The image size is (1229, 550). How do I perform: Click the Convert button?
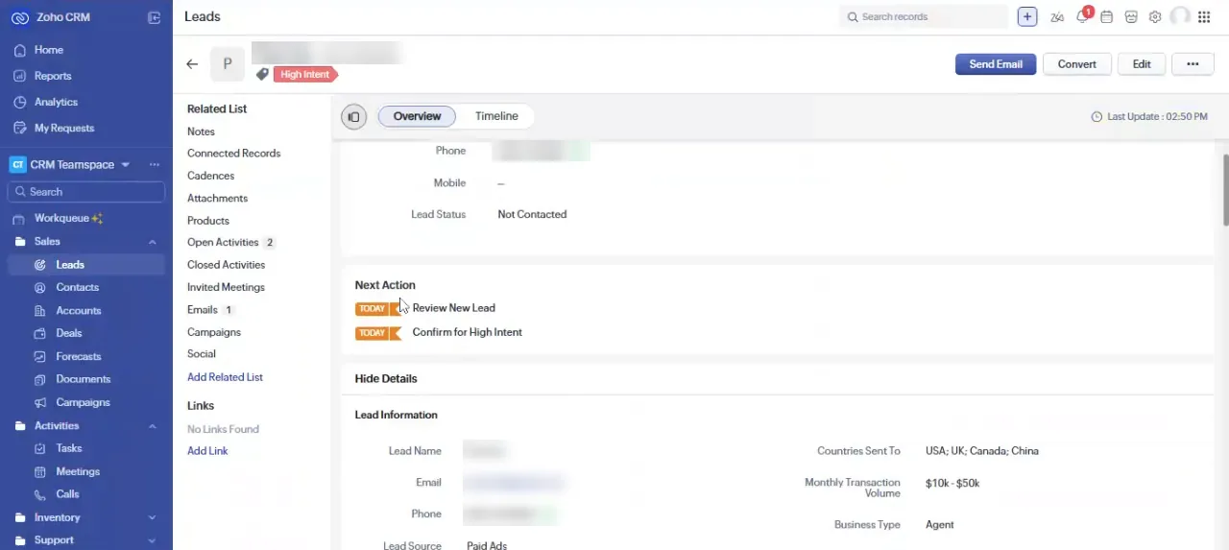click(1076, 64)
